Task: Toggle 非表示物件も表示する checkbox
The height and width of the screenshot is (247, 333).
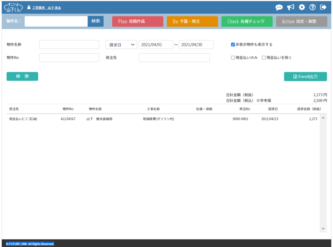Action: point(233,45)
